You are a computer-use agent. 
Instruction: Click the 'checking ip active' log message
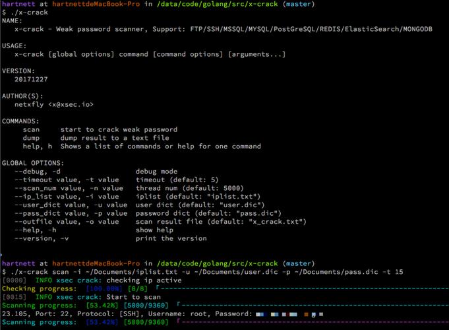[144, 280]
